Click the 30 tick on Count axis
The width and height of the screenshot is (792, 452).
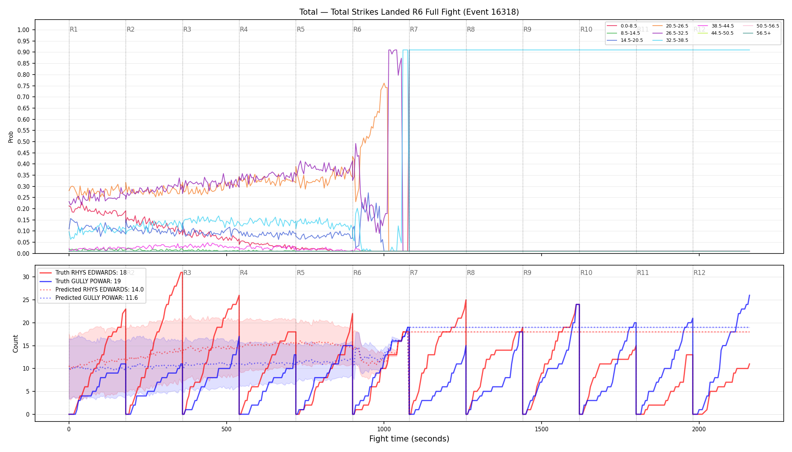pyautogui.click(x=26, y=277)
